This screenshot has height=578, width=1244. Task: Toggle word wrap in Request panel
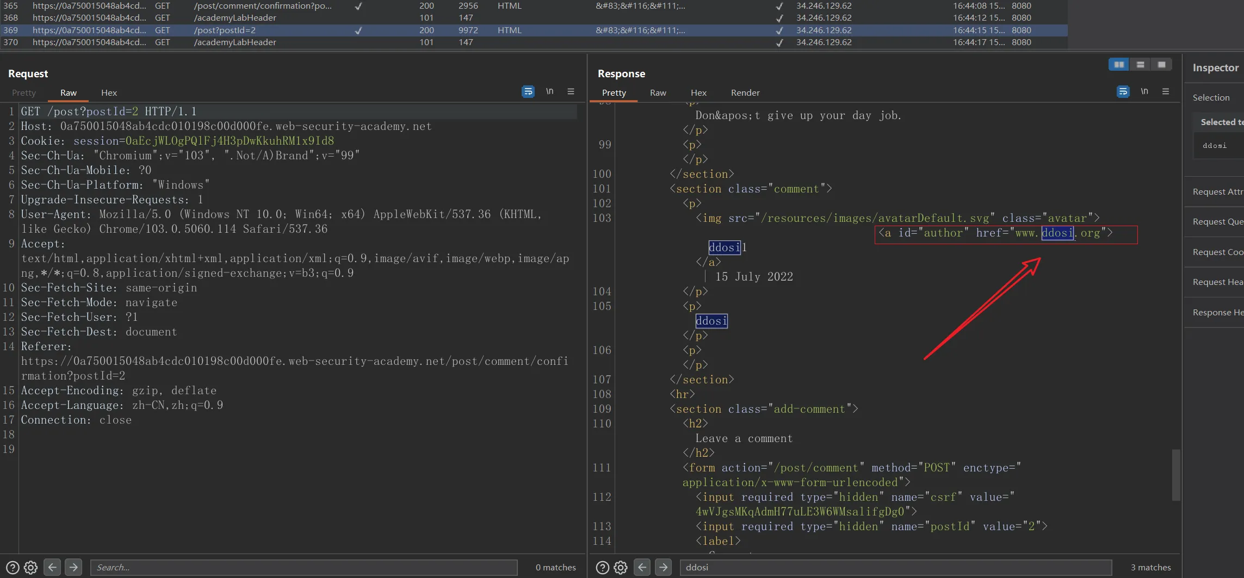point(528,91)
